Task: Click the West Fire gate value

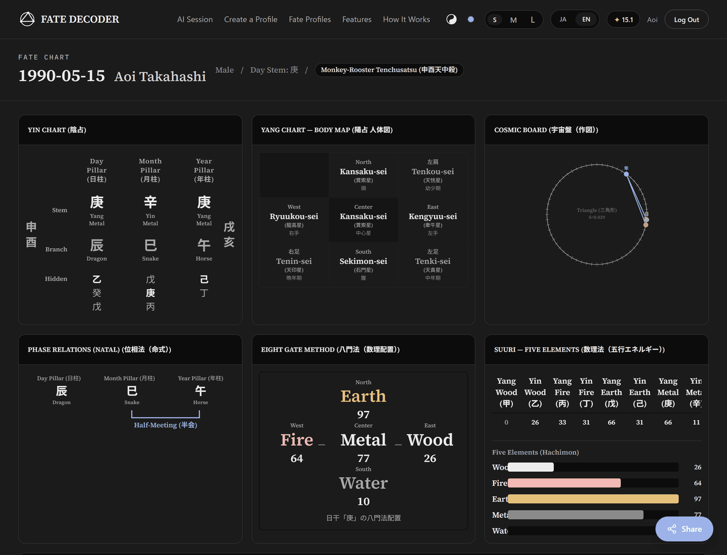Action: pyautogui.click(x=297, y=459)
